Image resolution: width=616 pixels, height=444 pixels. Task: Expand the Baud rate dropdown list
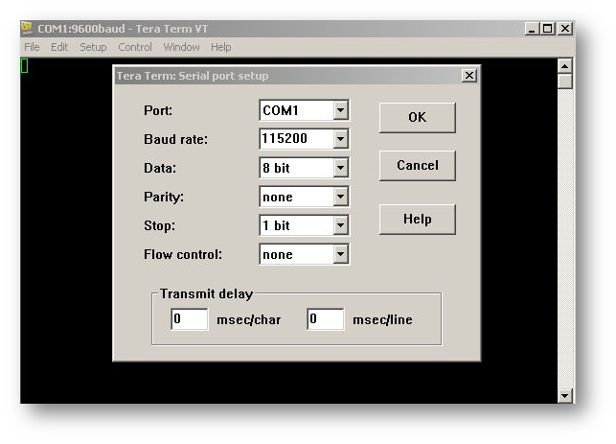tap(340, 139)
